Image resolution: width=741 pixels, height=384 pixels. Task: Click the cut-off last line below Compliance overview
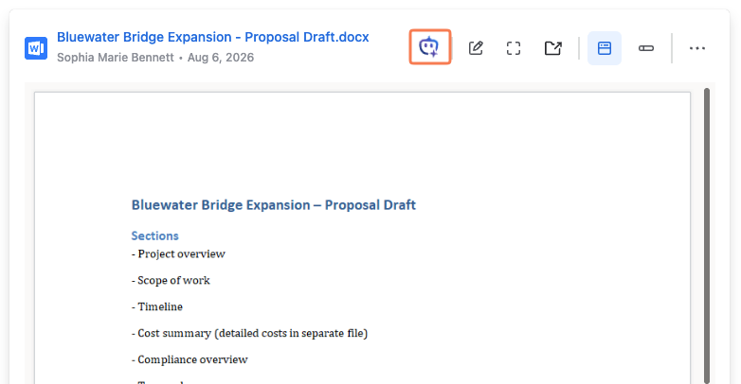(158, 381)
